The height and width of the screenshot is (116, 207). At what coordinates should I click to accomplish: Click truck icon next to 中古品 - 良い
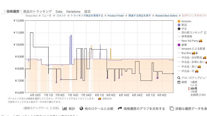click(x=199, y=67)
